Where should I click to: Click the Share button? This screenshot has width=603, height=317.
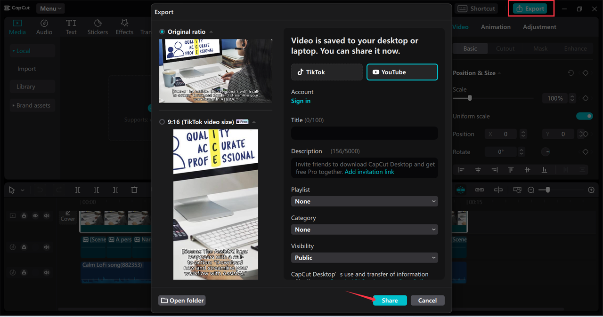coord(390,301)
